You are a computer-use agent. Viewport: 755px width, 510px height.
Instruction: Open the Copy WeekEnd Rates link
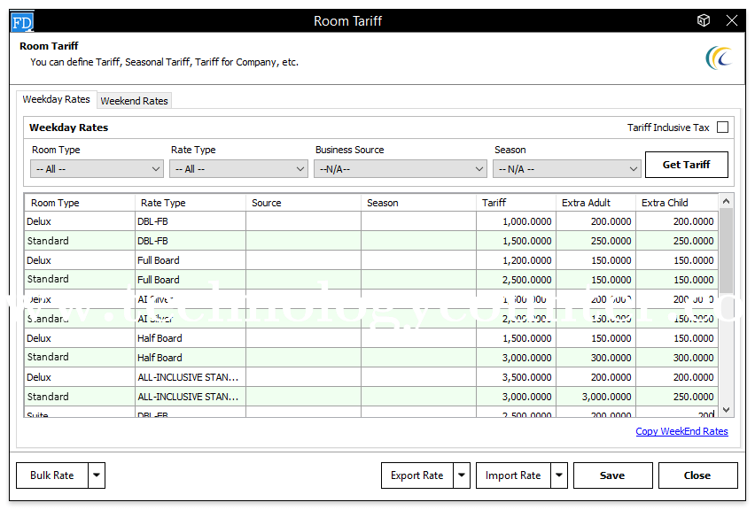[681, 431]
